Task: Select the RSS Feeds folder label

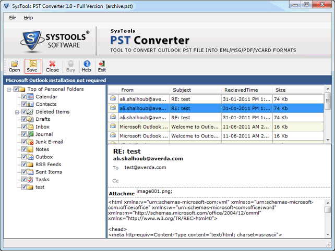Action: coord(49,165)
